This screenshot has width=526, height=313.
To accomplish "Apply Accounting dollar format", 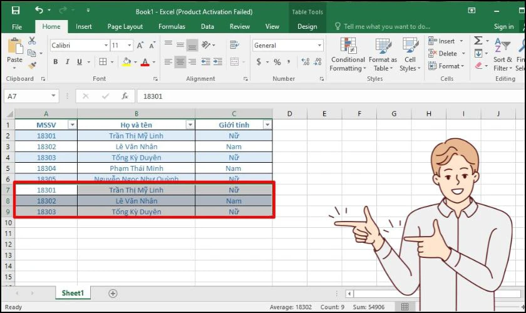I will pyautogui.click(x=259, y=62).
